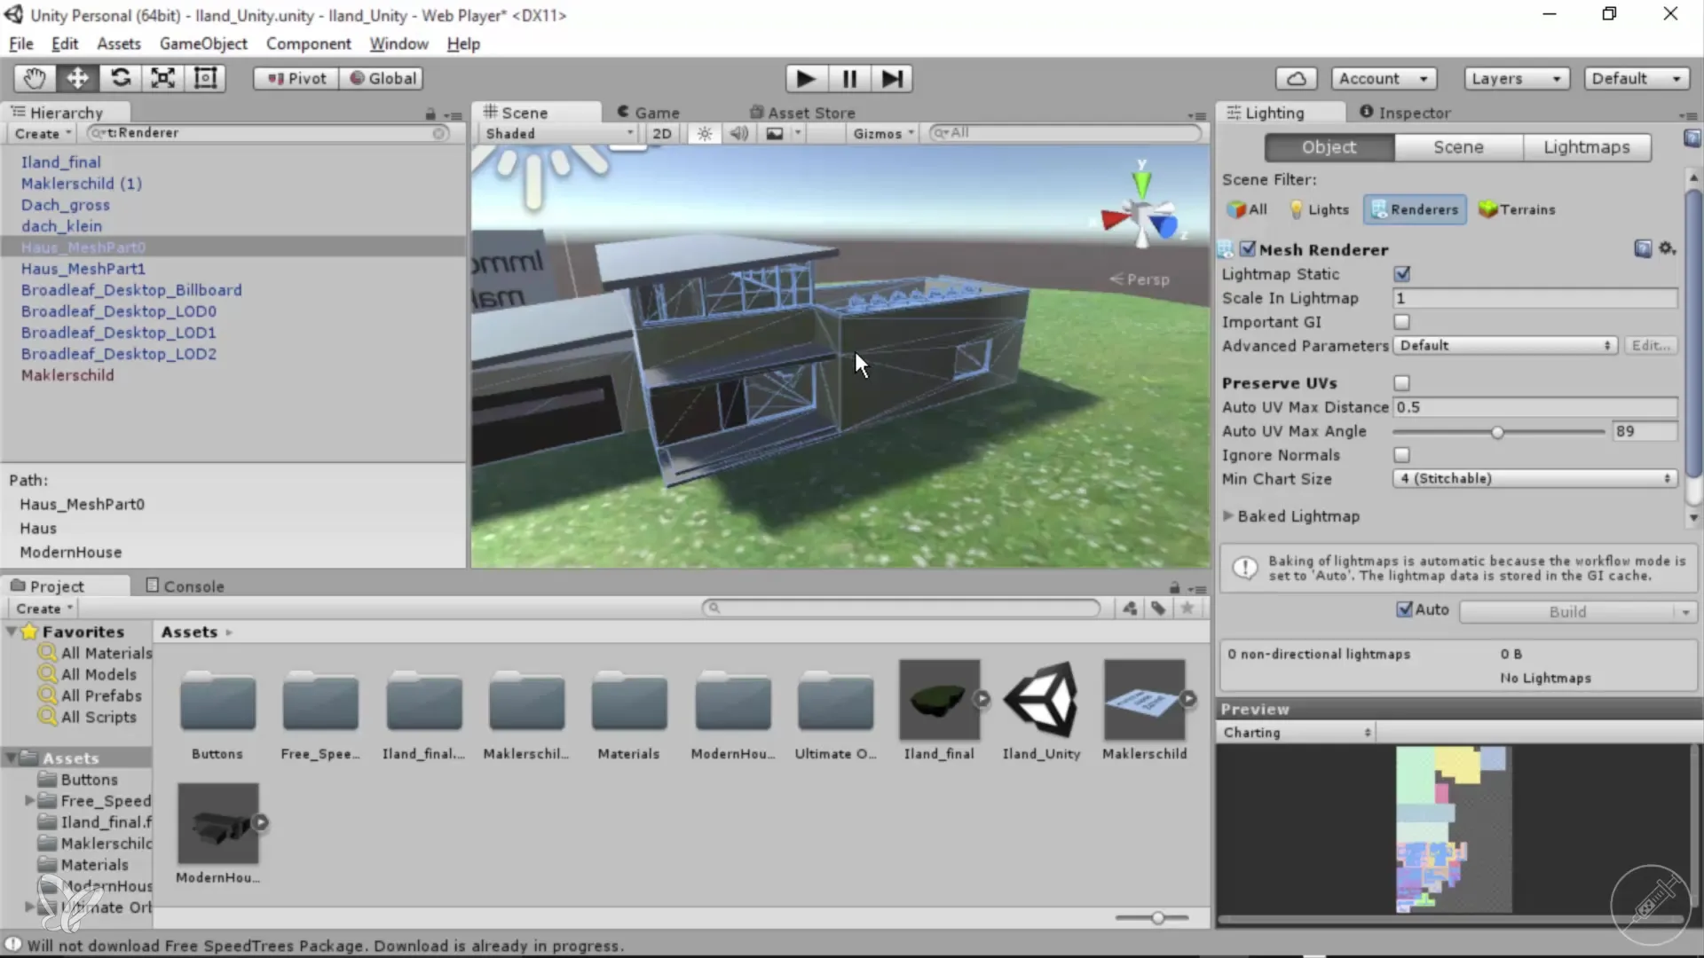Filter scene by Lights
This screenshot has width=1704, height=958.
(x=1319, y=209)
